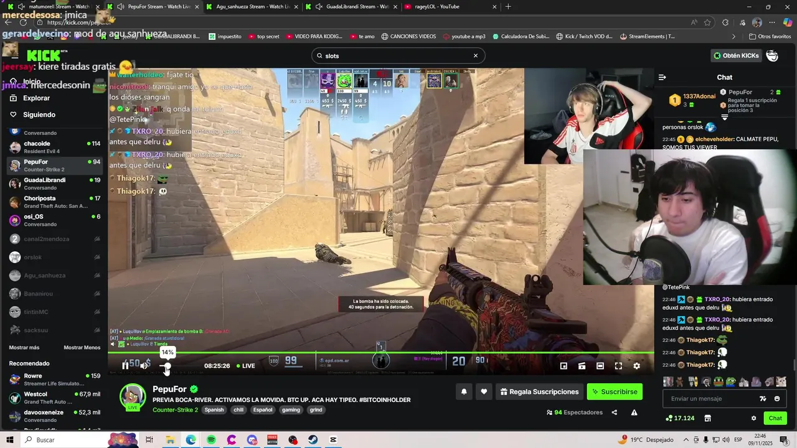This screenshot has height=448, width=797.
Task: Expand the gift leaderboard chevron
Action: click(x=724, y=117)
